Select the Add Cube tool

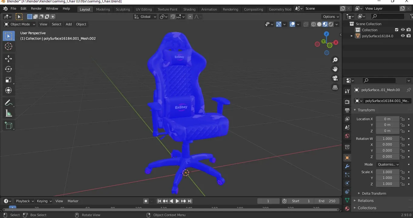[x=8, y=126]
